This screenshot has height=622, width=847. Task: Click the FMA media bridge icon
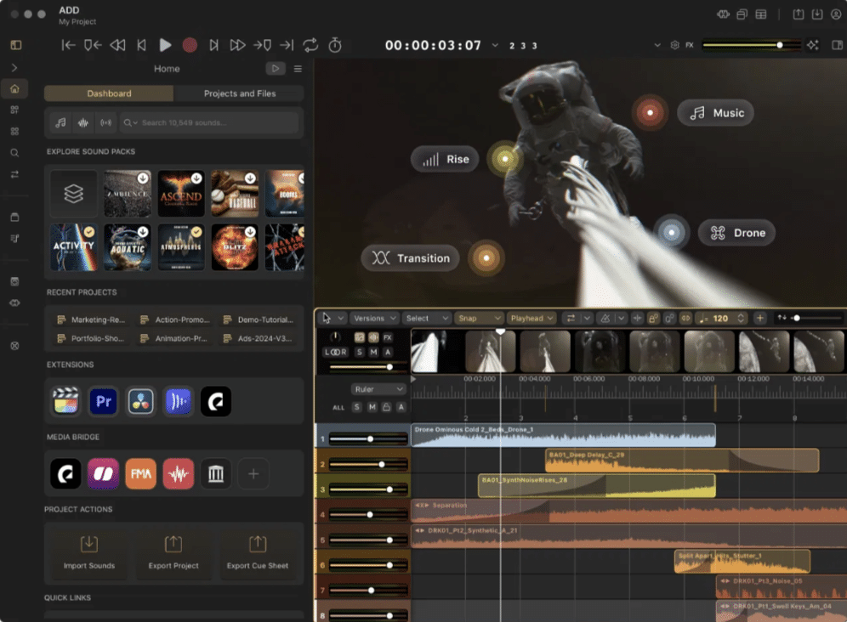[140, 473]
